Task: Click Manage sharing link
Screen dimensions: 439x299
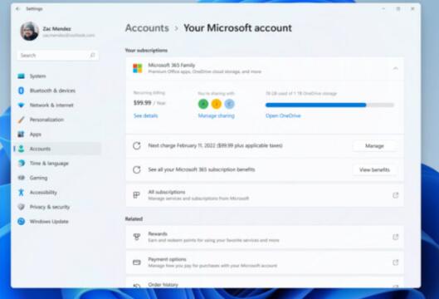Action: tap(216, 115)
